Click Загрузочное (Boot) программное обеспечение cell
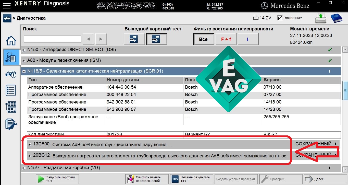The image size is (348, 185). point(63,120)
